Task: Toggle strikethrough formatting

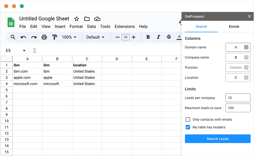Action: coord(169,37)
